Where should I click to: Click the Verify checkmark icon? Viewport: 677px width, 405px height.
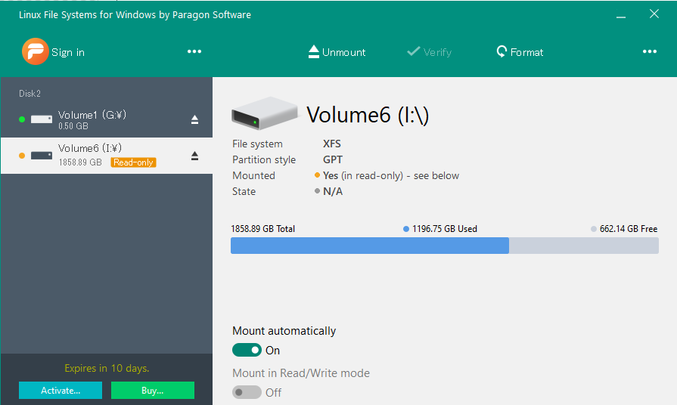413,51
